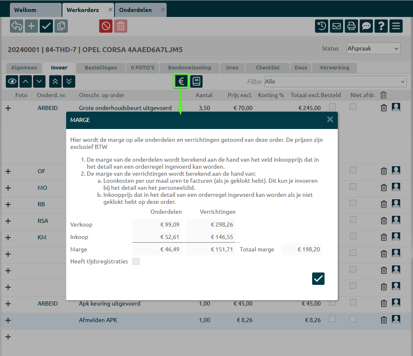Open the Status dropdown Afspraak
The width and height of the screenshot is (413, 356).
click(x=373, y=48)
